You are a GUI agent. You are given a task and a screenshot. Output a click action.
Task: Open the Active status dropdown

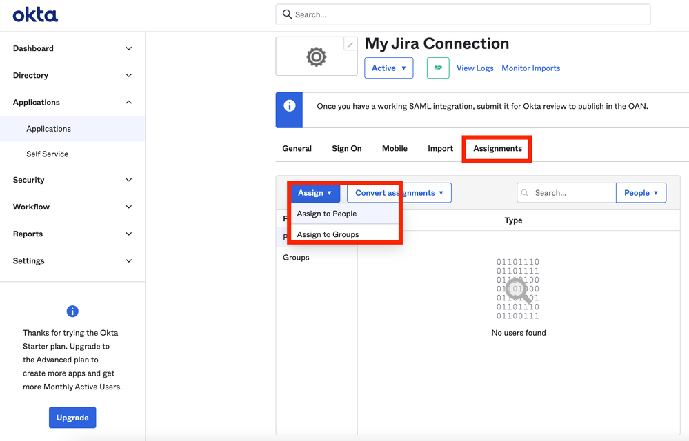point(389,68)
